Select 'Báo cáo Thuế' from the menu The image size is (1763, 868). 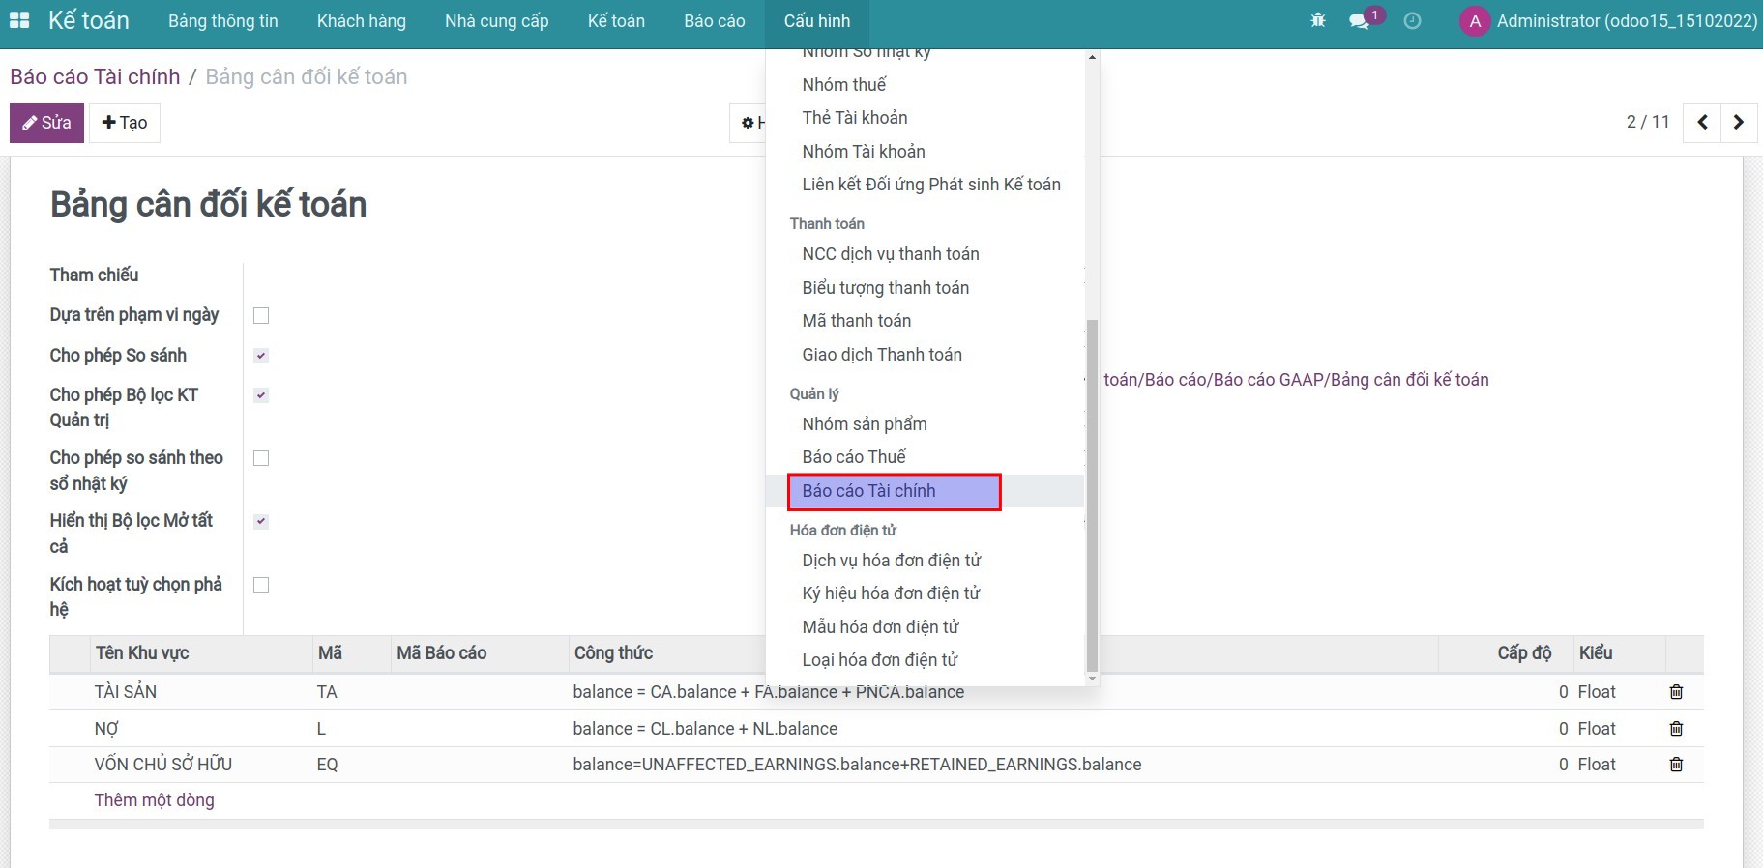854,457
